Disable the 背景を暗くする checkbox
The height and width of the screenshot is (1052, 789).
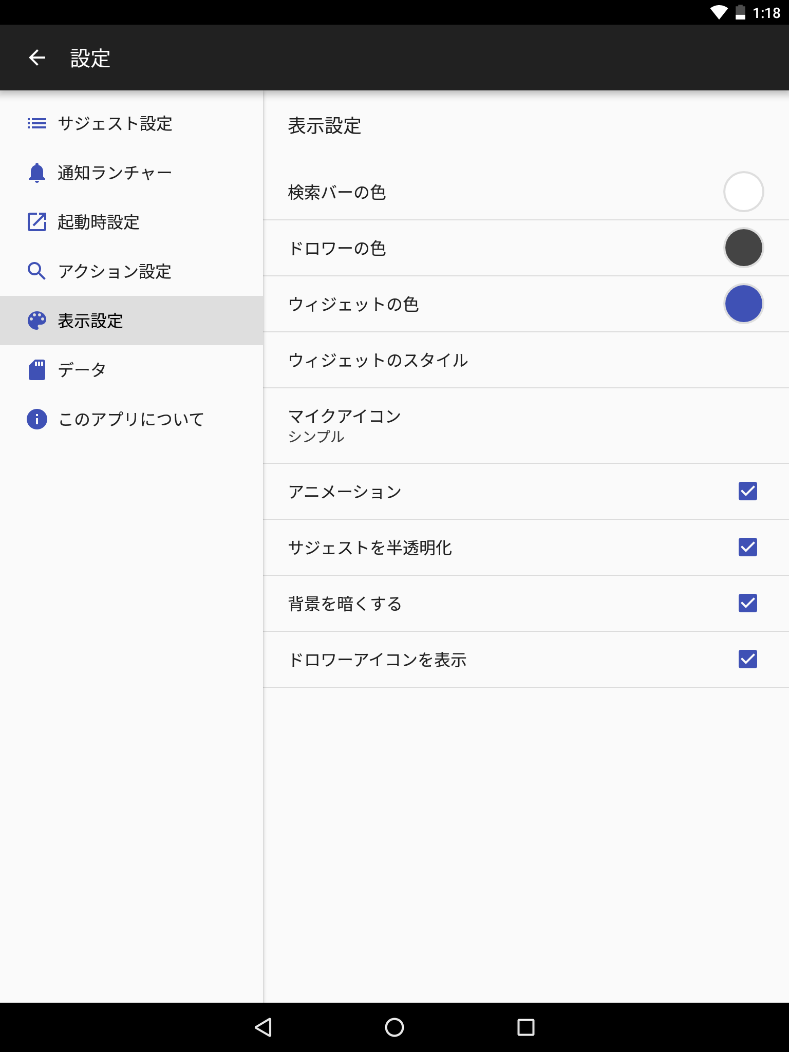click(x=748, y=603)
